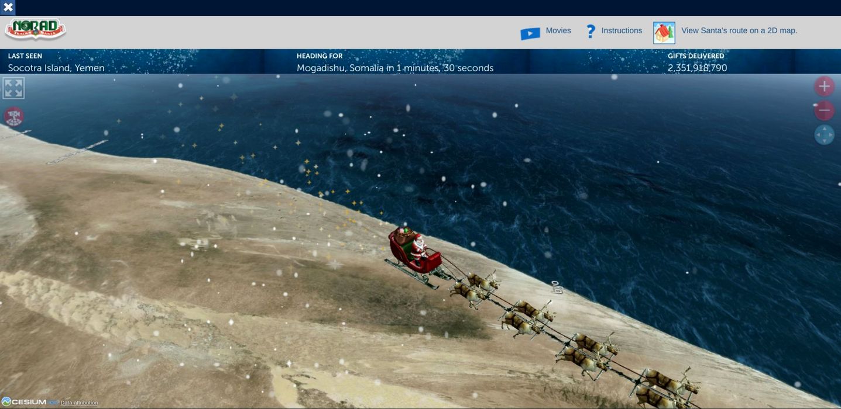
Task: Click 'View Santa's route on a 2D map'
Action: (739, 30)
